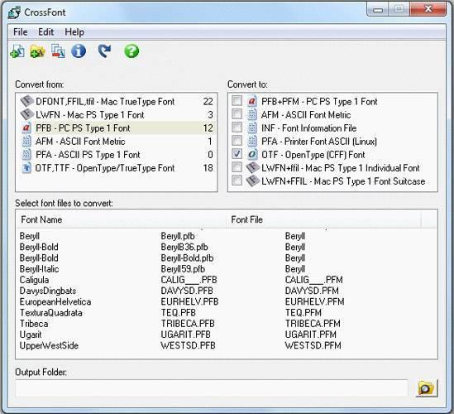Check the INF - Font Information File box

(x=237, y=128)
